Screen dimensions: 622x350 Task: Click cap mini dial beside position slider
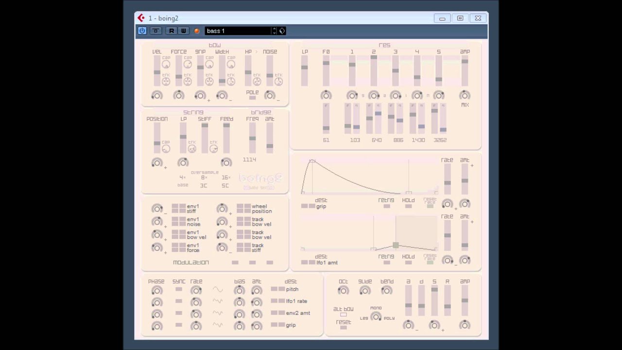(x=166, y=149)
